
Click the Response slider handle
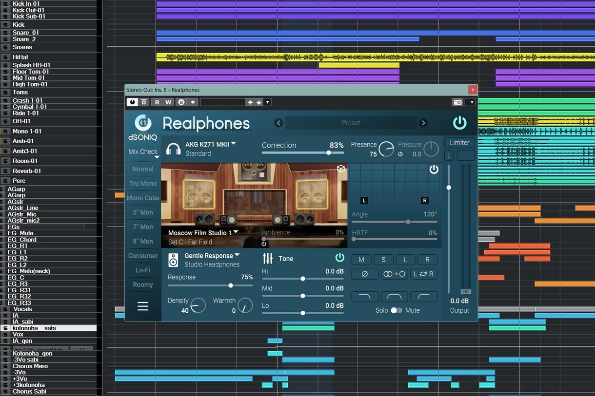(231, 285)
